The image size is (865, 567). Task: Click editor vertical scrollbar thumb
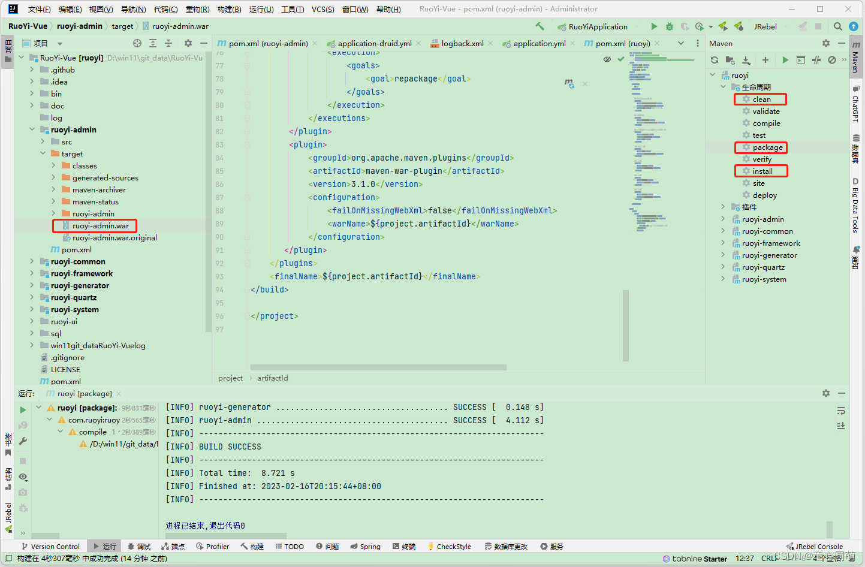(626, 325)
